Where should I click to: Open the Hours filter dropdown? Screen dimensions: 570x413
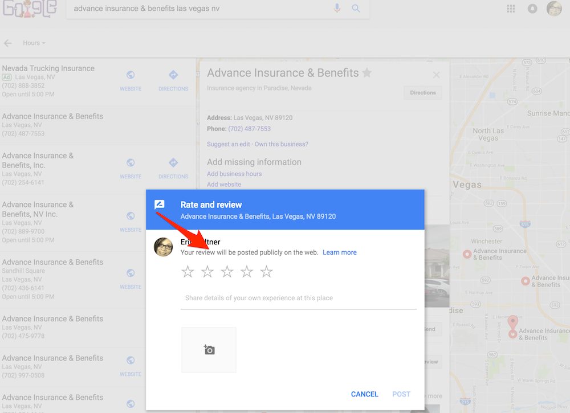click(x=34, y=43)
